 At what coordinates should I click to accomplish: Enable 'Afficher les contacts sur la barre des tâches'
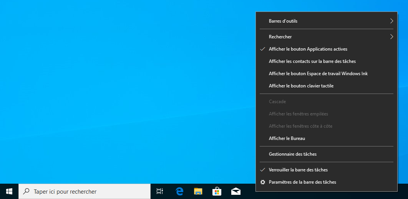(327, 61)
